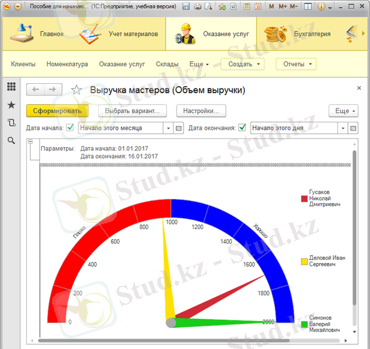
Task: Go back with the left arrow button
Action: pos(35,90)
